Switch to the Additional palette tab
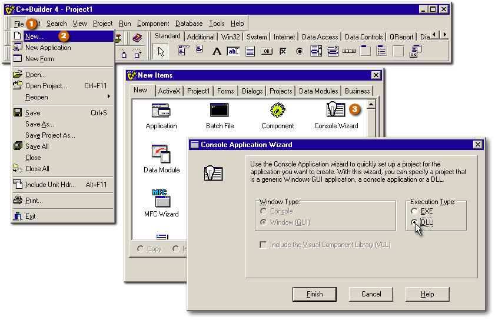The width and height of the screenshot is (495, 320). point(201,37)
